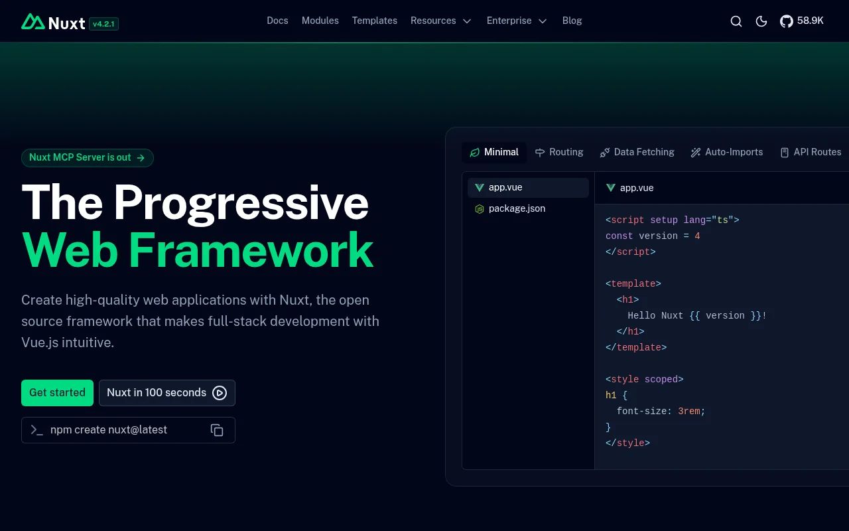Click the play icon in Nuxt in 100 seconds
849x531 pixels.
coord(220,393)
